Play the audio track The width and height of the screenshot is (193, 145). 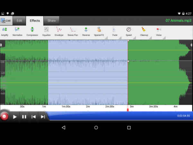click(15, 117)
